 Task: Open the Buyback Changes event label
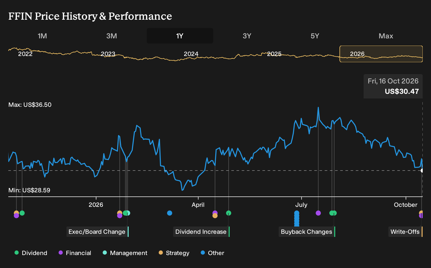pyautogui.click(x=307, y=232)
